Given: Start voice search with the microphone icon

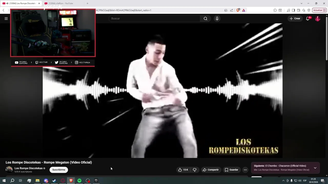Looking at the screenshot, I should tap(217, 18).
